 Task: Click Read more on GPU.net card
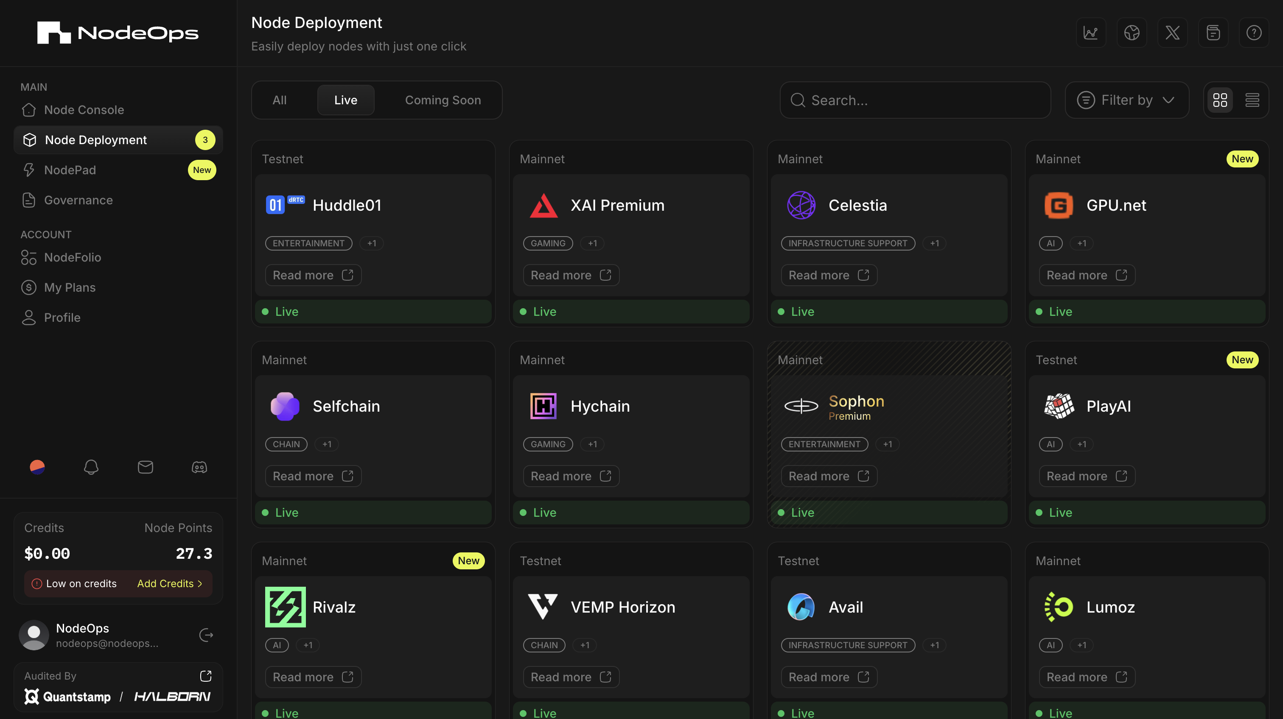coord(1087,275)
